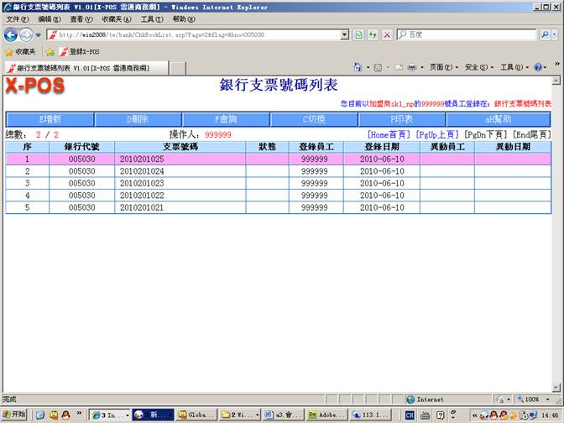The width and height of the screenshot is (564, 423).
Task: Click the home icon in command bar
Action: click(359, 67)
